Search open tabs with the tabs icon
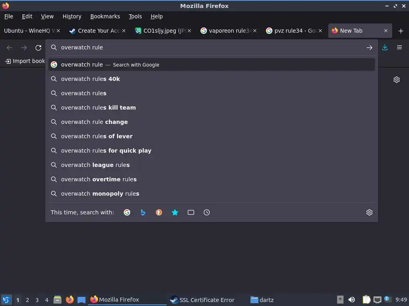Image resolution: width=409 pixels, height=306 pixels. click(191, 212)
